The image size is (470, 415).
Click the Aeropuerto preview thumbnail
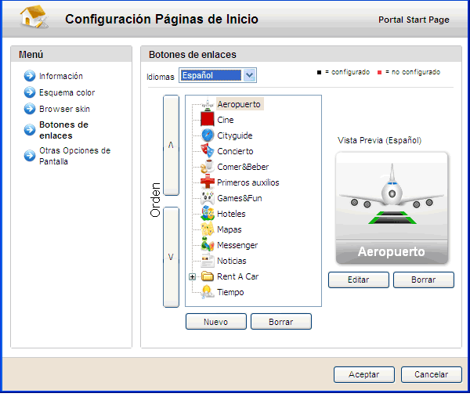point(391,207)
